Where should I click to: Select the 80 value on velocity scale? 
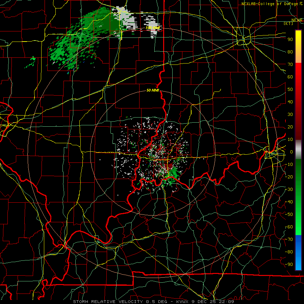(290, 52)
